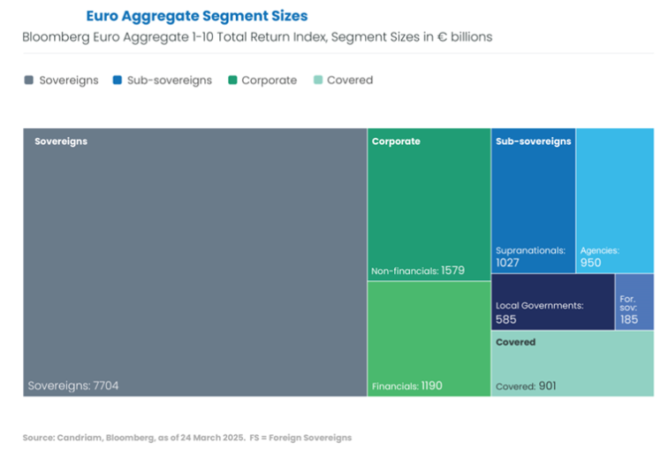Toggle the Covered legend label
The image size is (668, 451).
tap(350, 80)
